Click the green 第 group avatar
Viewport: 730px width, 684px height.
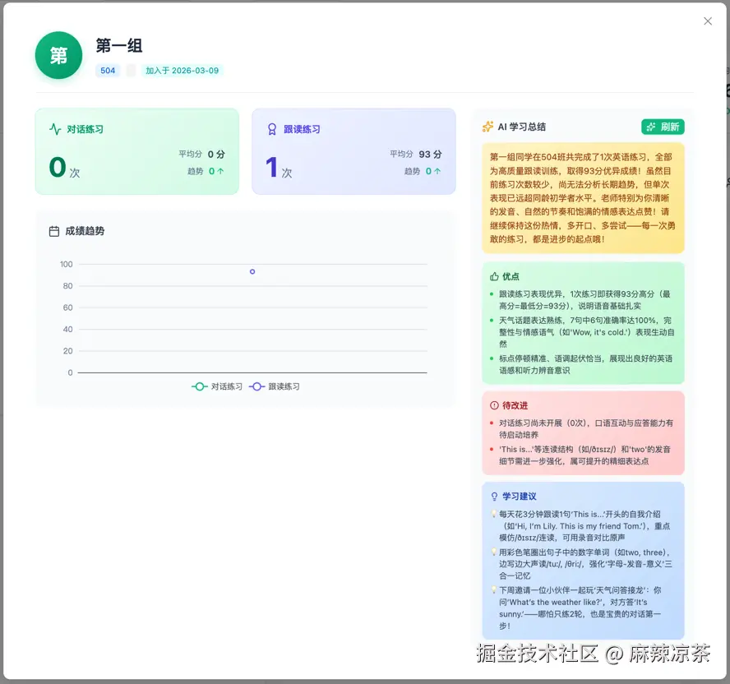(x=58, y=56)
